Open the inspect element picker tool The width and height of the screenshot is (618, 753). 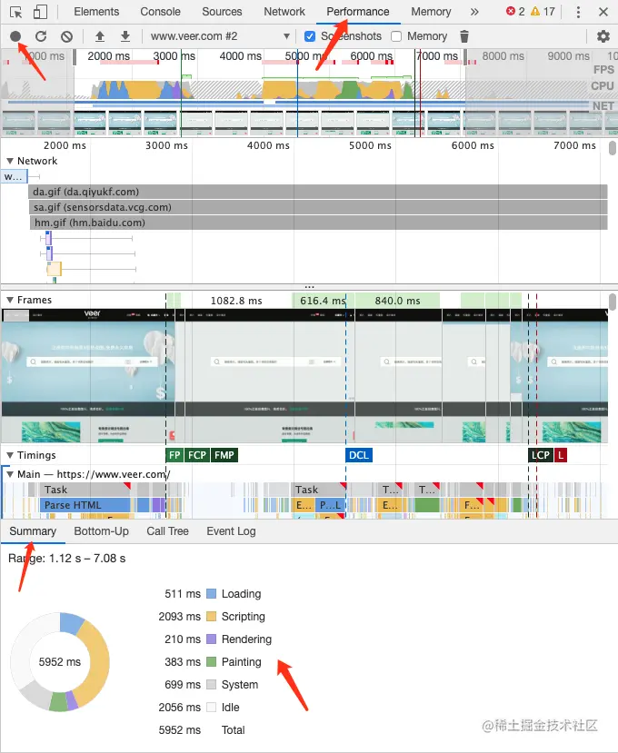15,12
